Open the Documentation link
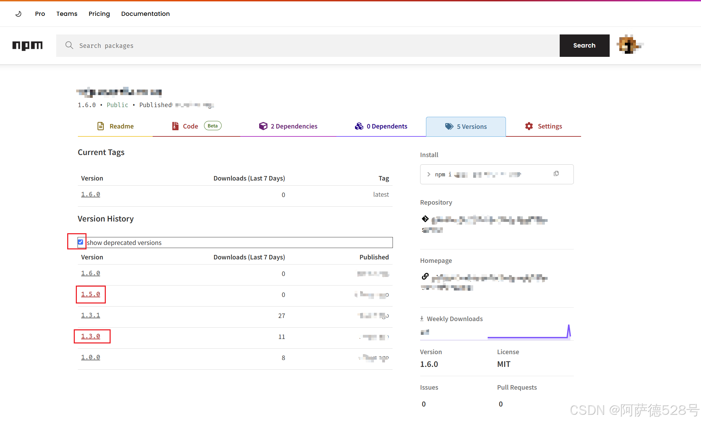The height and width of the screenshot is (422, 701). [x=145, y=14]
